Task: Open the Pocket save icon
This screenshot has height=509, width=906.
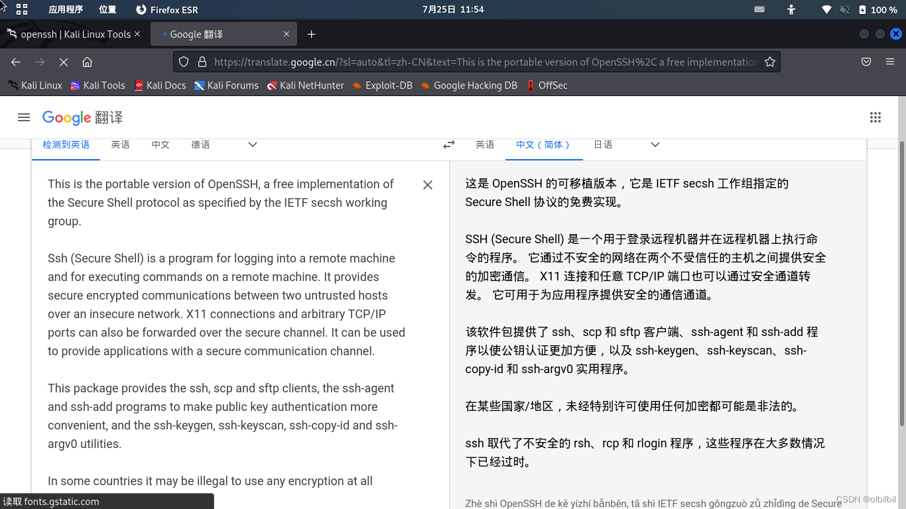Action: point(866,62)
